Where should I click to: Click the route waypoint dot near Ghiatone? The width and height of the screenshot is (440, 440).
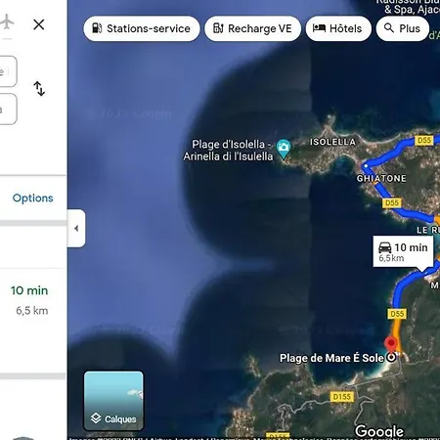366,166
